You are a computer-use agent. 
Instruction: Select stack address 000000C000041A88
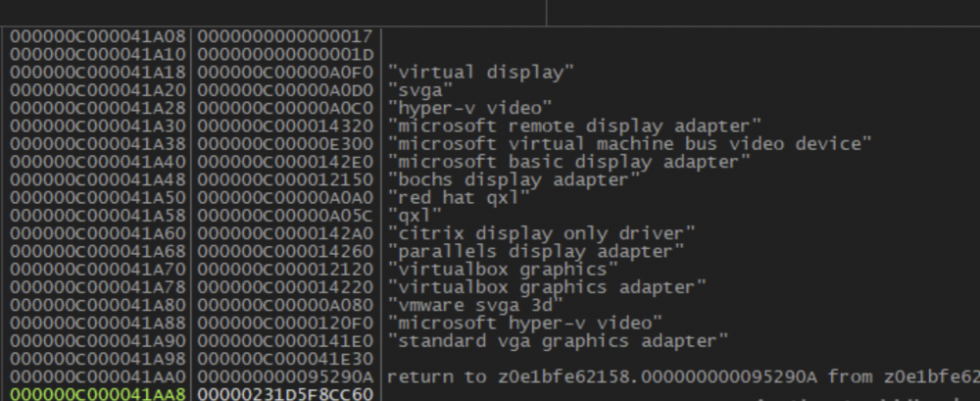pyautogui.click(x=97, y=324)
